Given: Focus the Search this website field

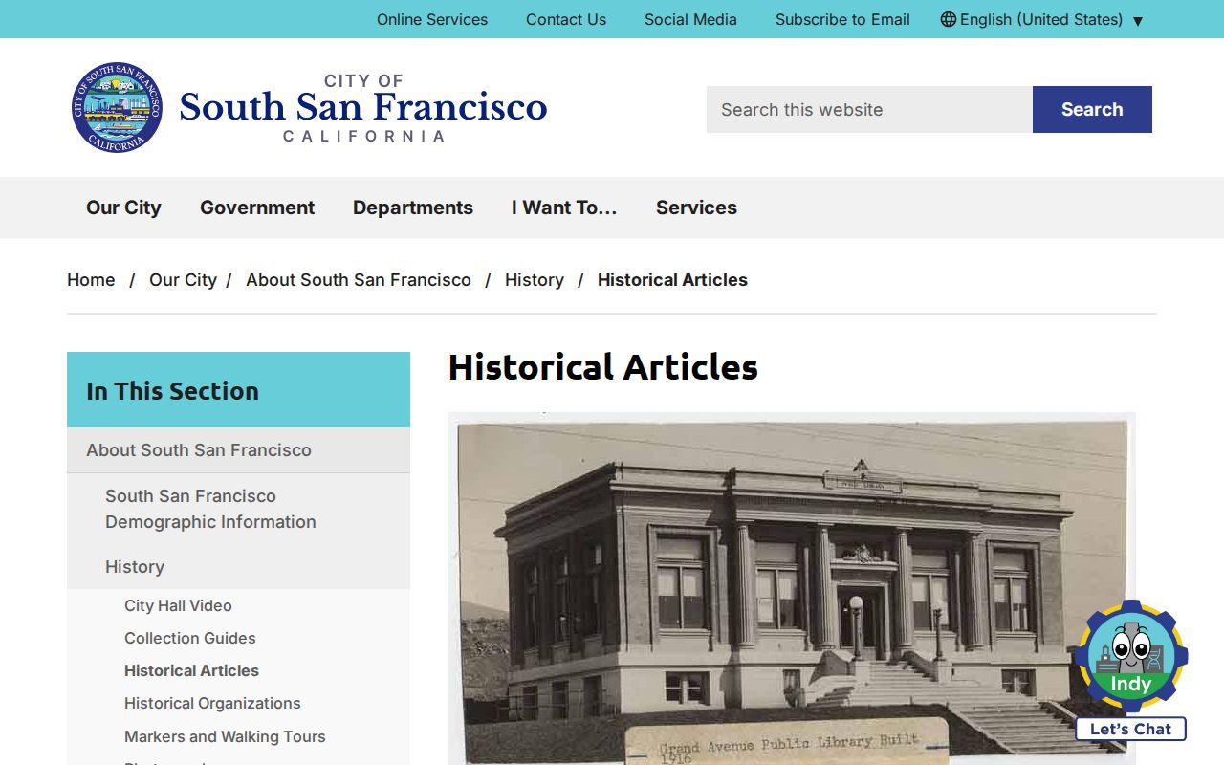Looking at the screenshot, I should 869,109.
